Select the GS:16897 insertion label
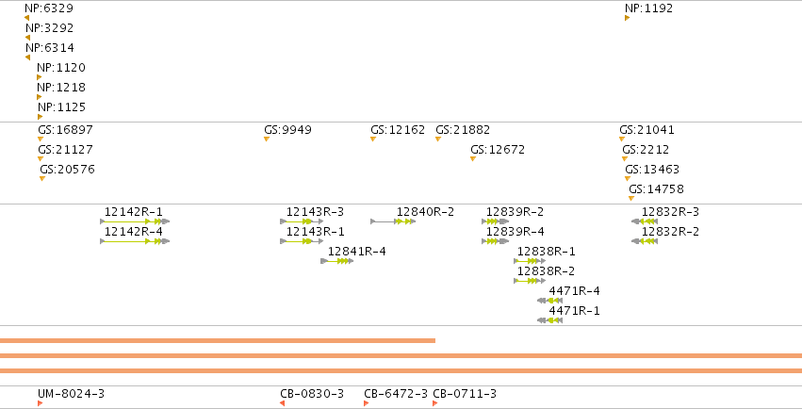Image resolution: width=802 pixels, height=409 pixels. pos(65,130)
